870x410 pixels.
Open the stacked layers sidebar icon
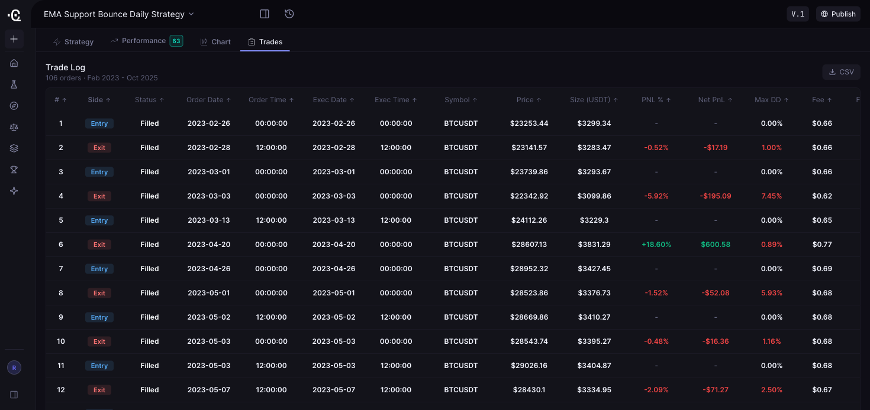click(x=14, y=148)
